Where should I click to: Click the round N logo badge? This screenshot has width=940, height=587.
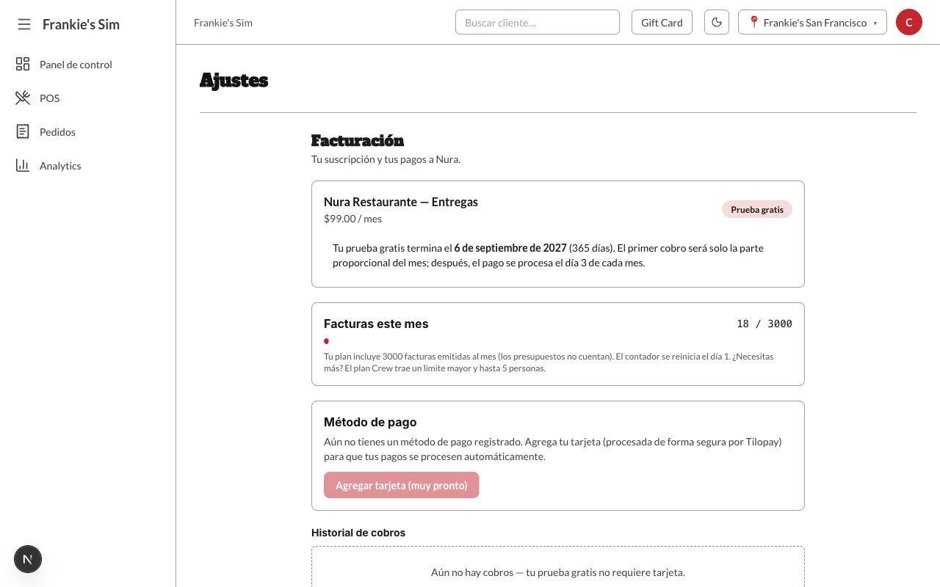28,559
